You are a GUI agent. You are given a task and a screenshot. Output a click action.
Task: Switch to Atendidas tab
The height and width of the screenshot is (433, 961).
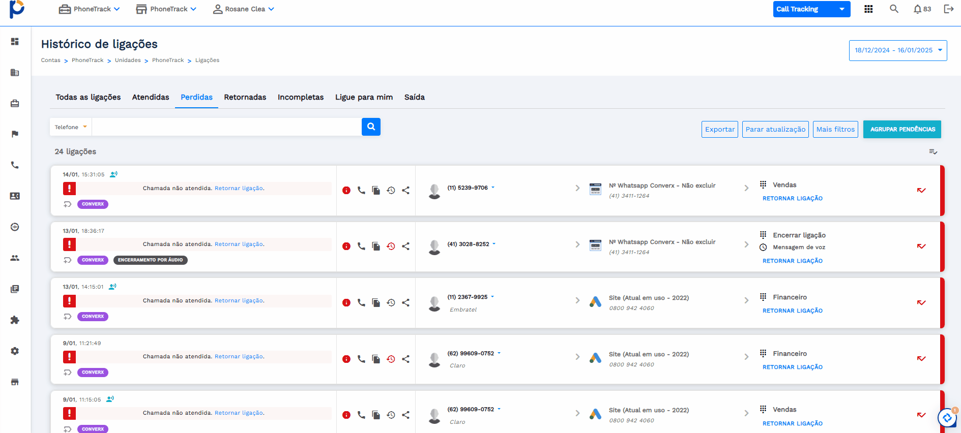pyautogui.click(x=151, y=97)
